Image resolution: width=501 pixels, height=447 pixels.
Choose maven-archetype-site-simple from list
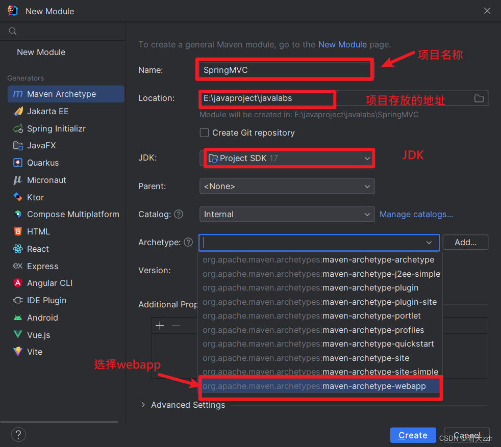point(320,372)
